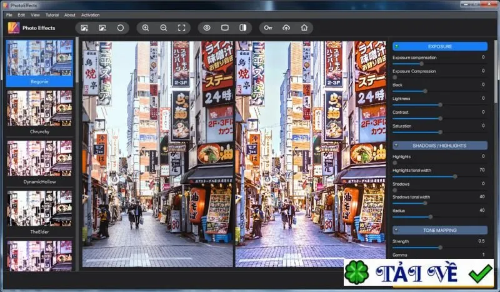
Task: Collapse the TONE MAPPING section
Action: [440, 230]
